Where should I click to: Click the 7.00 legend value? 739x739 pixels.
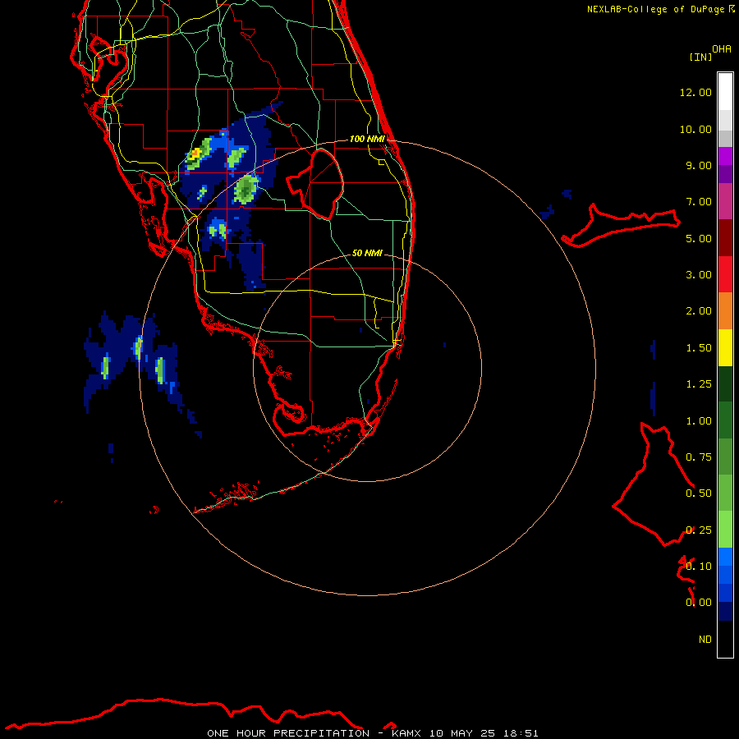click(699, 202)
